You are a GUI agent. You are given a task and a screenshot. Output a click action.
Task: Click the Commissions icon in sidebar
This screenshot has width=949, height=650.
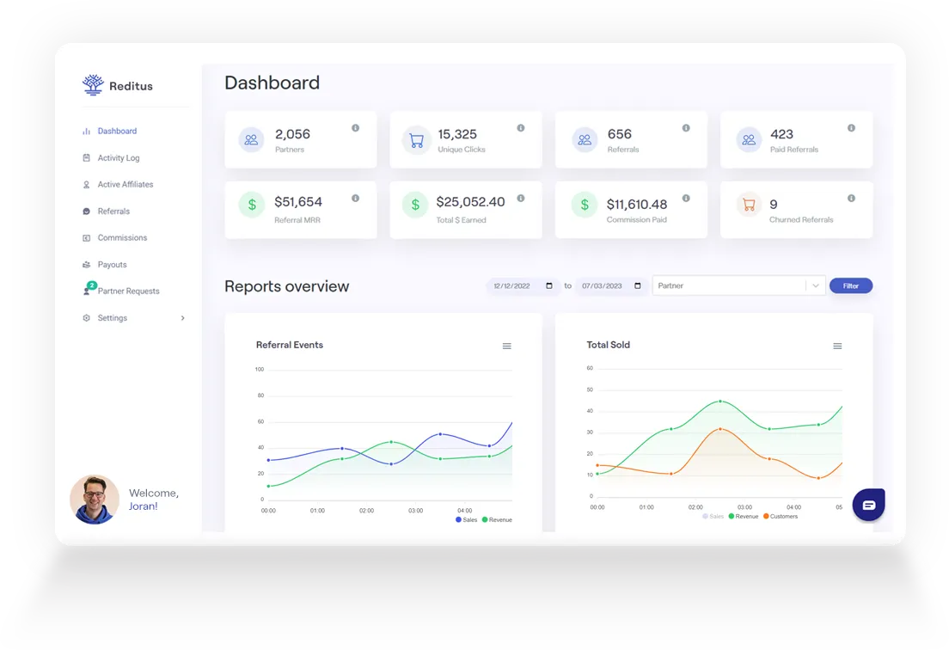point(86,238)
